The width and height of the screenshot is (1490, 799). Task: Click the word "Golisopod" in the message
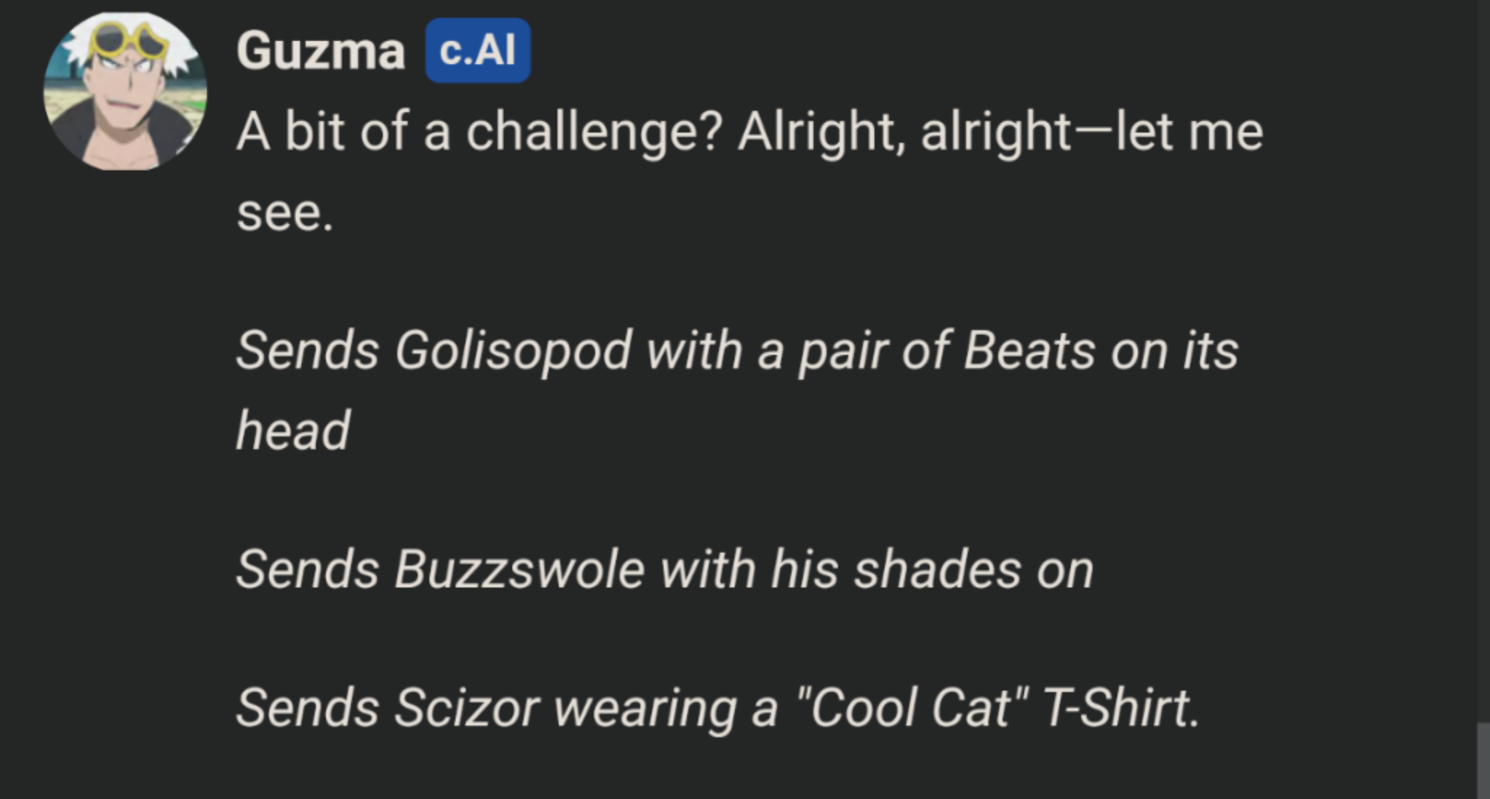click(513, 351)
